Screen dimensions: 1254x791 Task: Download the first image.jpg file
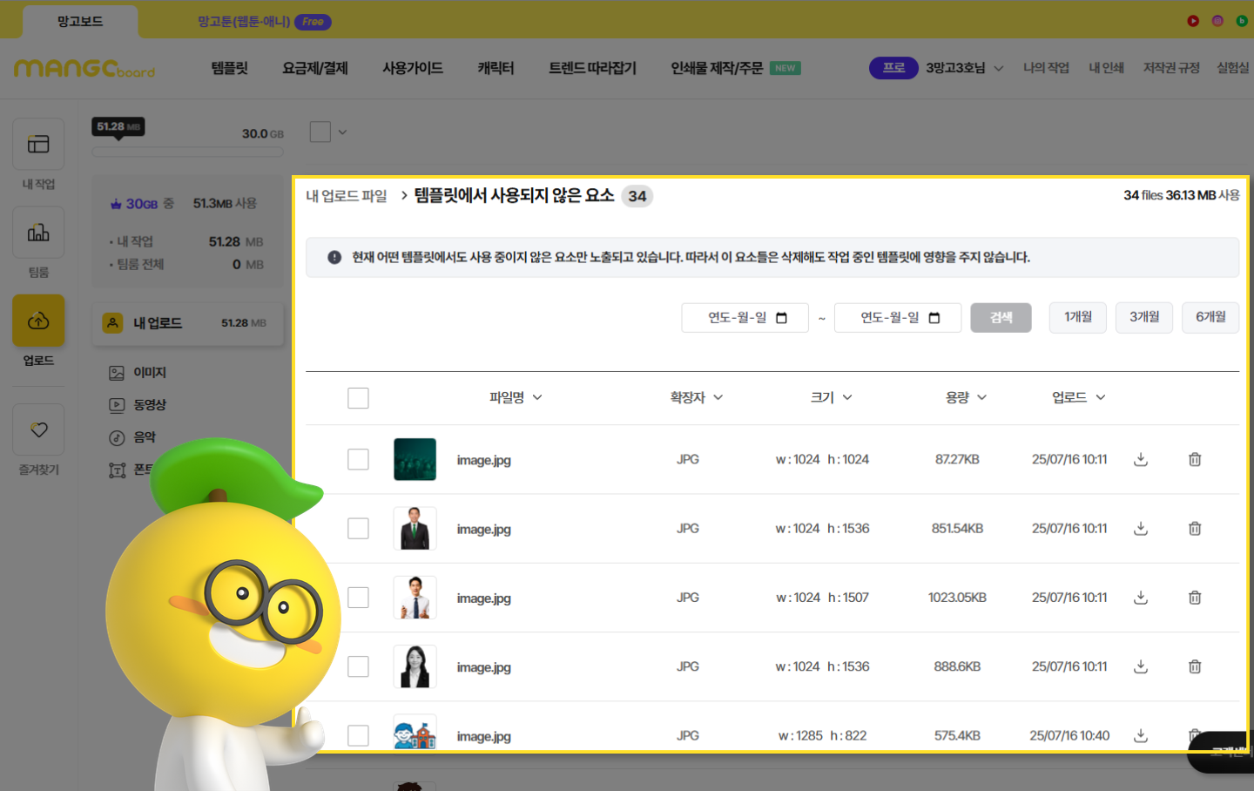click(x=1141, y=459)
